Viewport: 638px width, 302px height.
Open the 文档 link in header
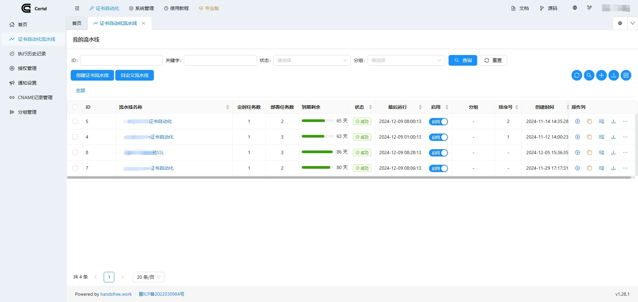click(520, 8)
